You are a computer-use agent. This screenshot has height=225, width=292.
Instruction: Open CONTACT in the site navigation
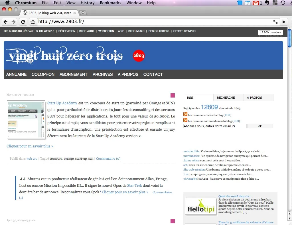pos(153,74)
